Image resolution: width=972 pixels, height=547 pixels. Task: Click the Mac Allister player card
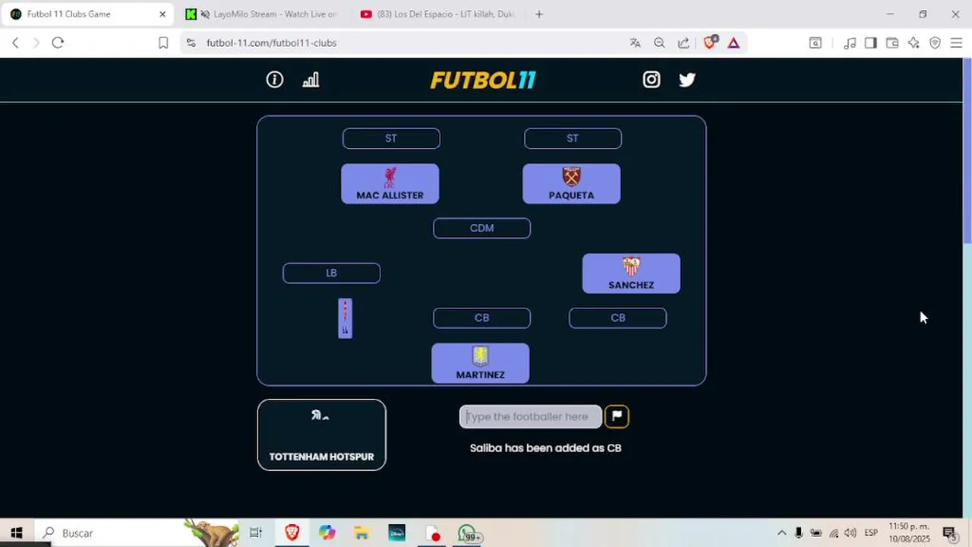click(390, 184)
